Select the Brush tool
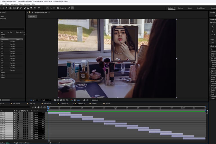The image size is (216, 144). click(x=25, y=8)
